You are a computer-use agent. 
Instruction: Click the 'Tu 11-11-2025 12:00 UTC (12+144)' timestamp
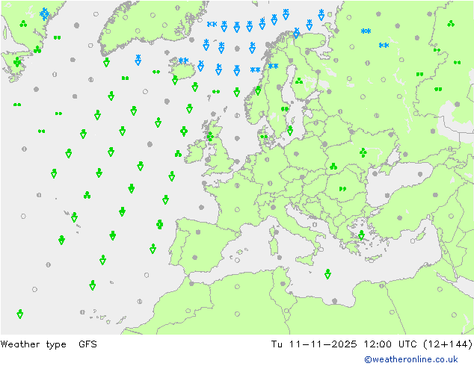pos(372,344)
